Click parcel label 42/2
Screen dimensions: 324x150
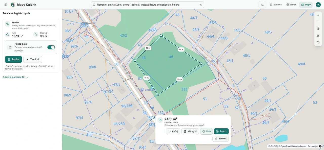(123, 36)
